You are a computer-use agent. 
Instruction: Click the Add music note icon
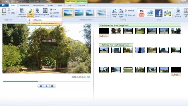30,11
